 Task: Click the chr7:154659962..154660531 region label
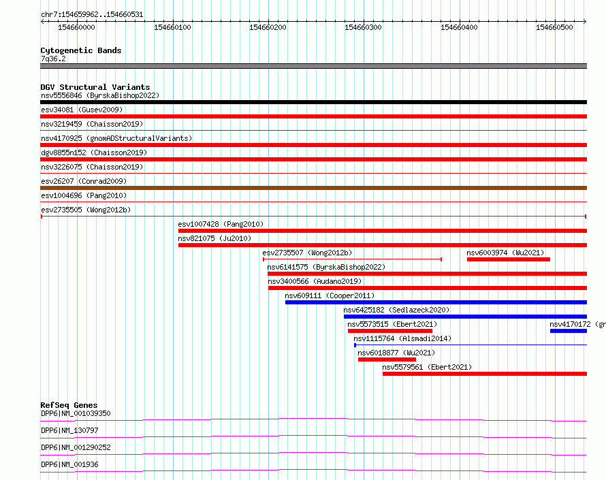tap(92, 15)
